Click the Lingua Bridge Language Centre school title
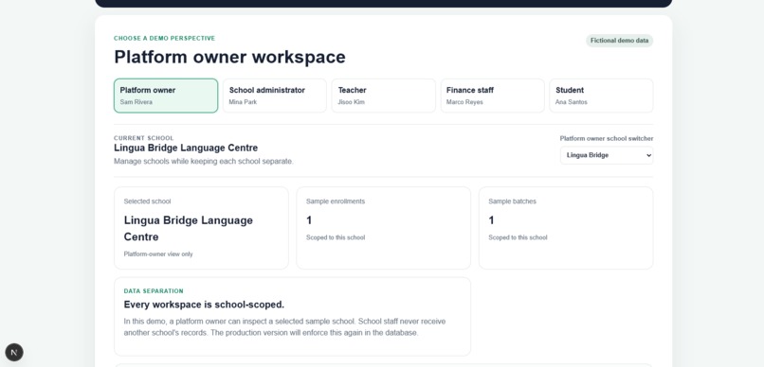The image size is (764, 367). pos(186,148)
